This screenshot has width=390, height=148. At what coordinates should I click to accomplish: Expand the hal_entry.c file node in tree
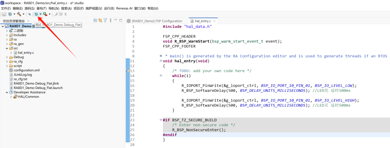click(11, 53)
